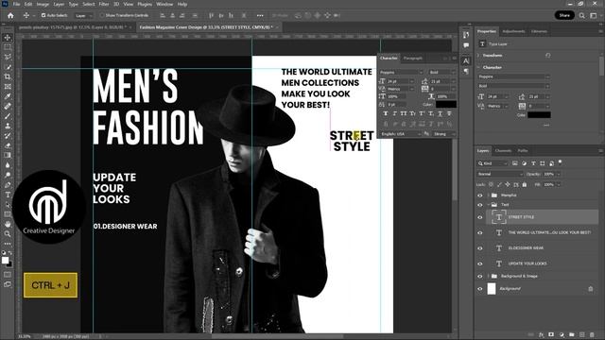
Task: Toggle the Auto-Select checkbox
Action: [x=43, y=15]
